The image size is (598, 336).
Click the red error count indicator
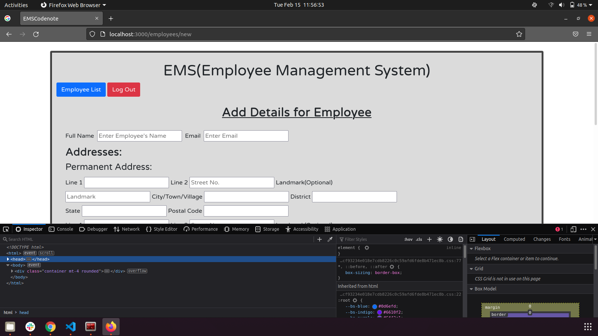559,229
